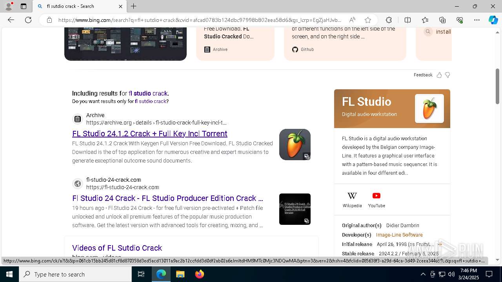Viewport: 502px width, 282px height.
Task: Open Microsoft Edge taskbar icon
Action: click(x=161, y=274)
